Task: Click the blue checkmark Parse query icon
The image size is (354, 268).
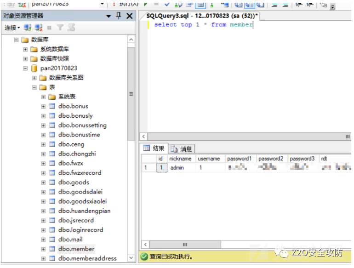Action: coord(167,4)
